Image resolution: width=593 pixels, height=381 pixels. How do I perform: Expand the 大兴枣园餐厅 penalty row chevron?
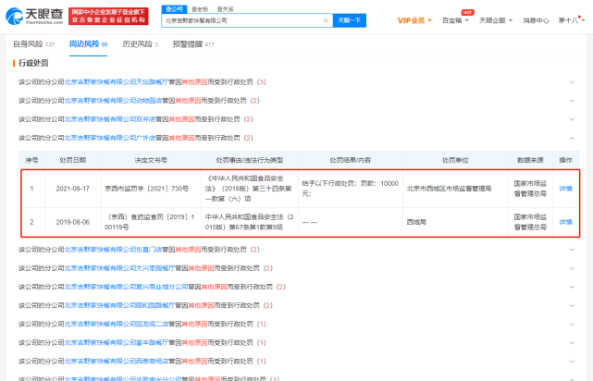[x=572, y=268]
